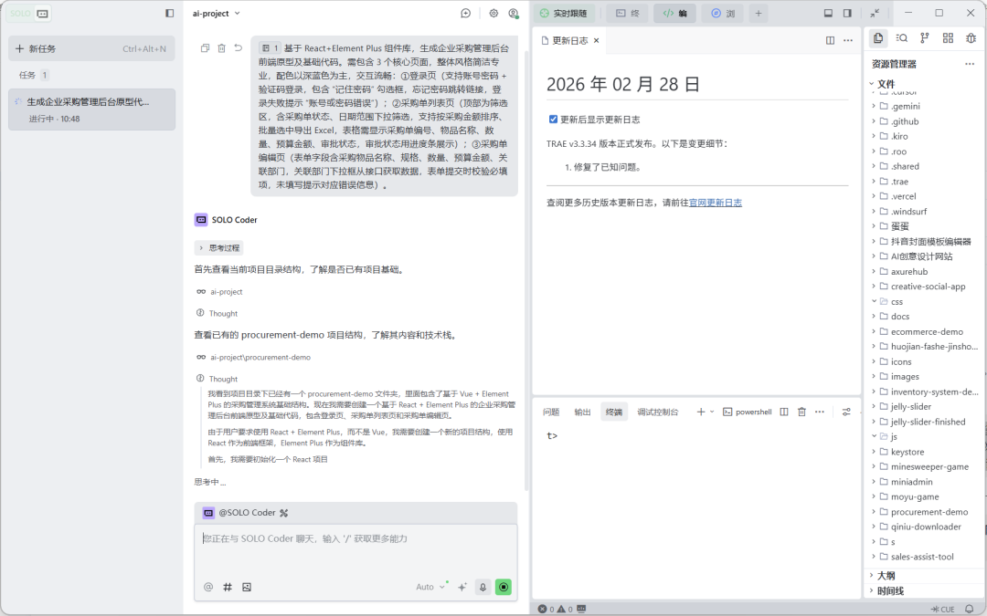987x616 pixels.
Task: Open the Auto model selector dropdown
Action: point(430,587)
